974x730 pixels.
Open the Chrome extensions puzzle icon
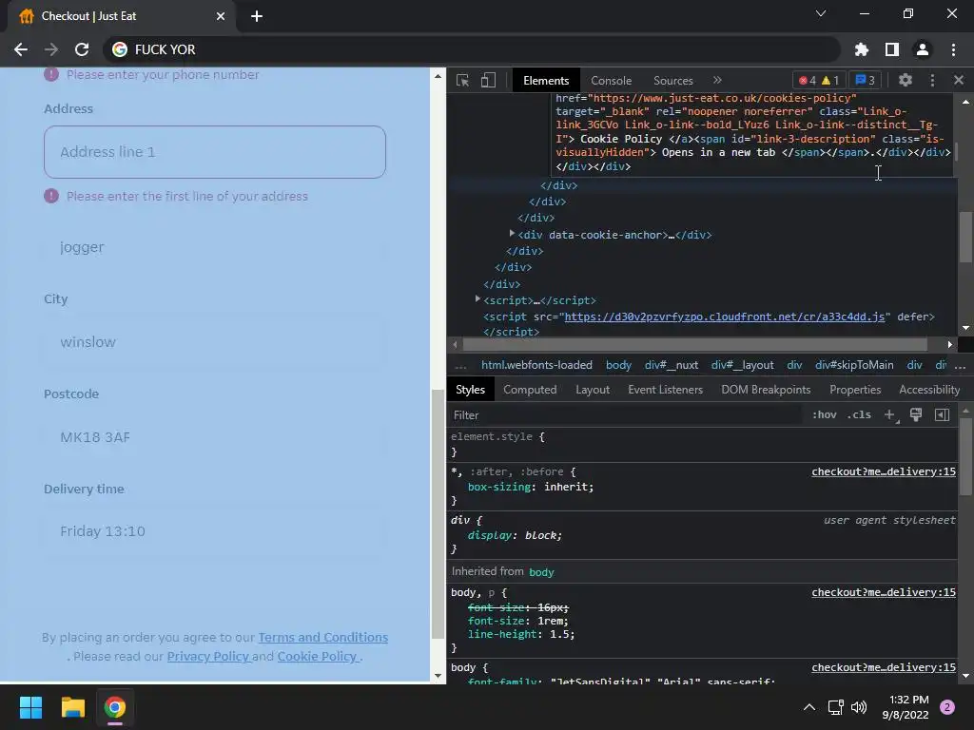pyautogui.click(x=862, y=49)
